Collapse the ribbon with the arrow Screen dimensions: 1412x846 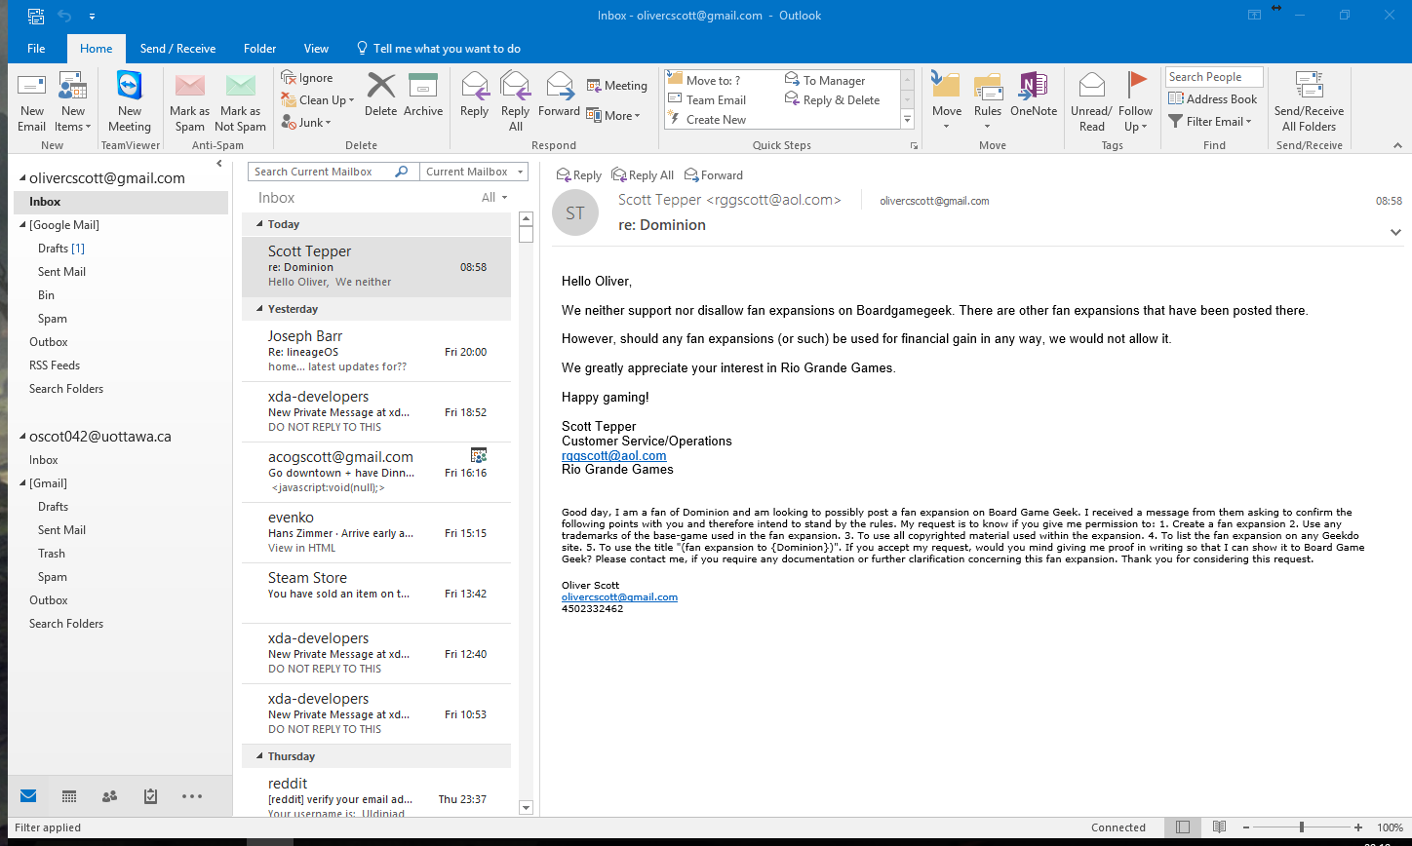click(x=1397, y=145)
